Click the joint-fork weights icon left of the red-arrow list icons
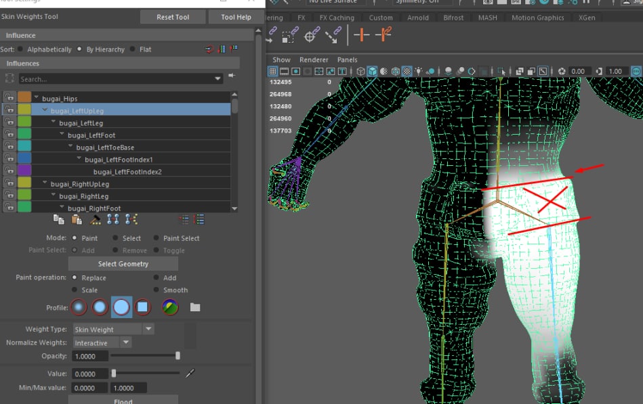 coord(131,220)
